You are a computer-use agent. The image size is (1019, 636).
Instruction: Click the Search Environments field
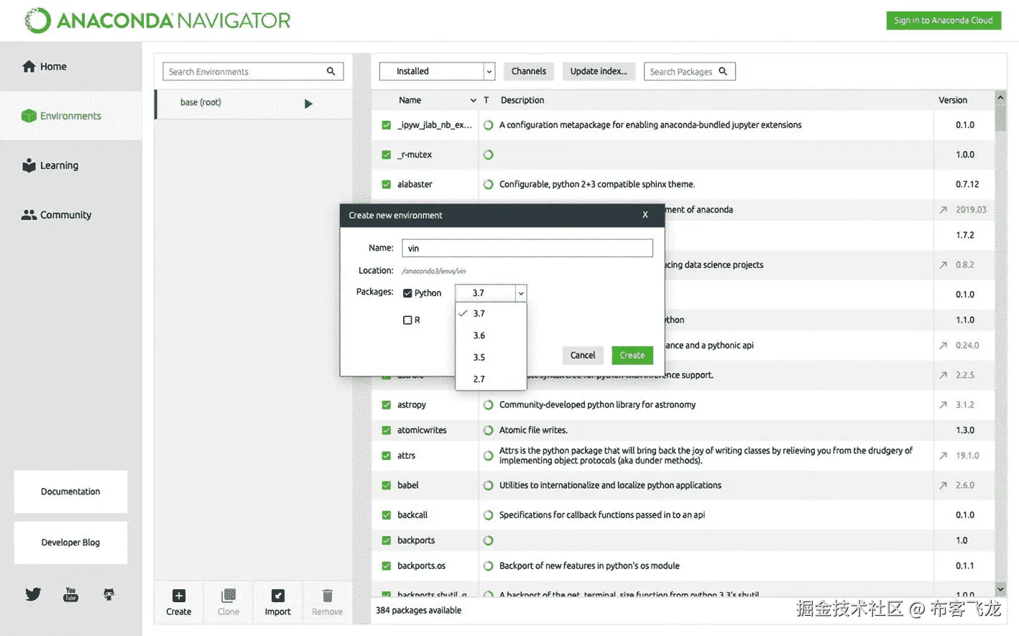pos(253,71)
